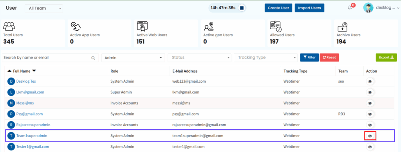Click the Total Users count 345
Screen dimensions: 401x152
pos(9,41)
